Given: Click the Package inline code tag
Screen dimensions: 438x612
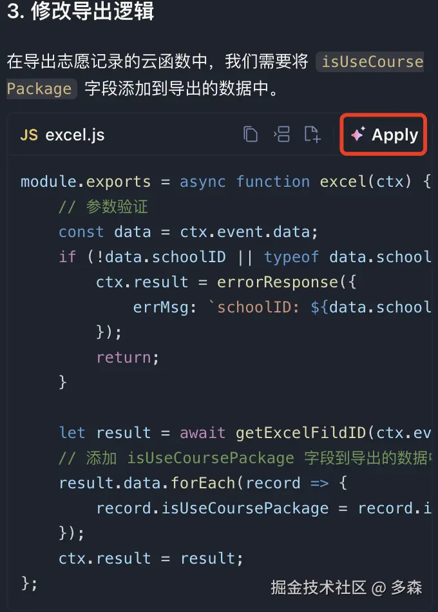Looking at the screenshot, I should click(x=39, y=88).
